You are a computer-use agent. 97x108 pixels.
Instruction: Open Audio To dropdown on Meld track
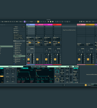click(x=31, y=45)
